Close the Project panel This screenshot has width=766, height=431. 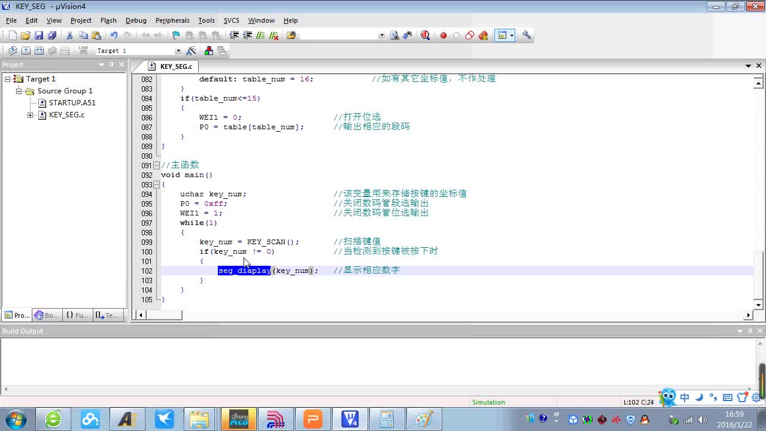(x=121, y=65)
